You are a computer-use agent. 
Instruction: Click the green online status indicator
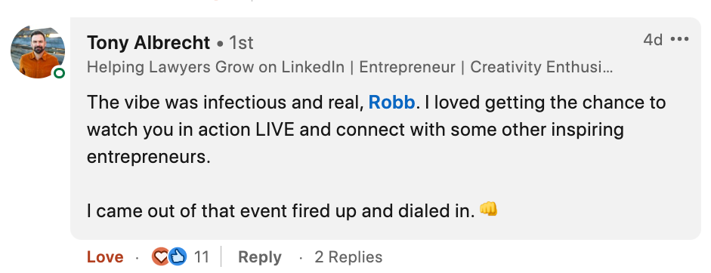click(60, 73)
